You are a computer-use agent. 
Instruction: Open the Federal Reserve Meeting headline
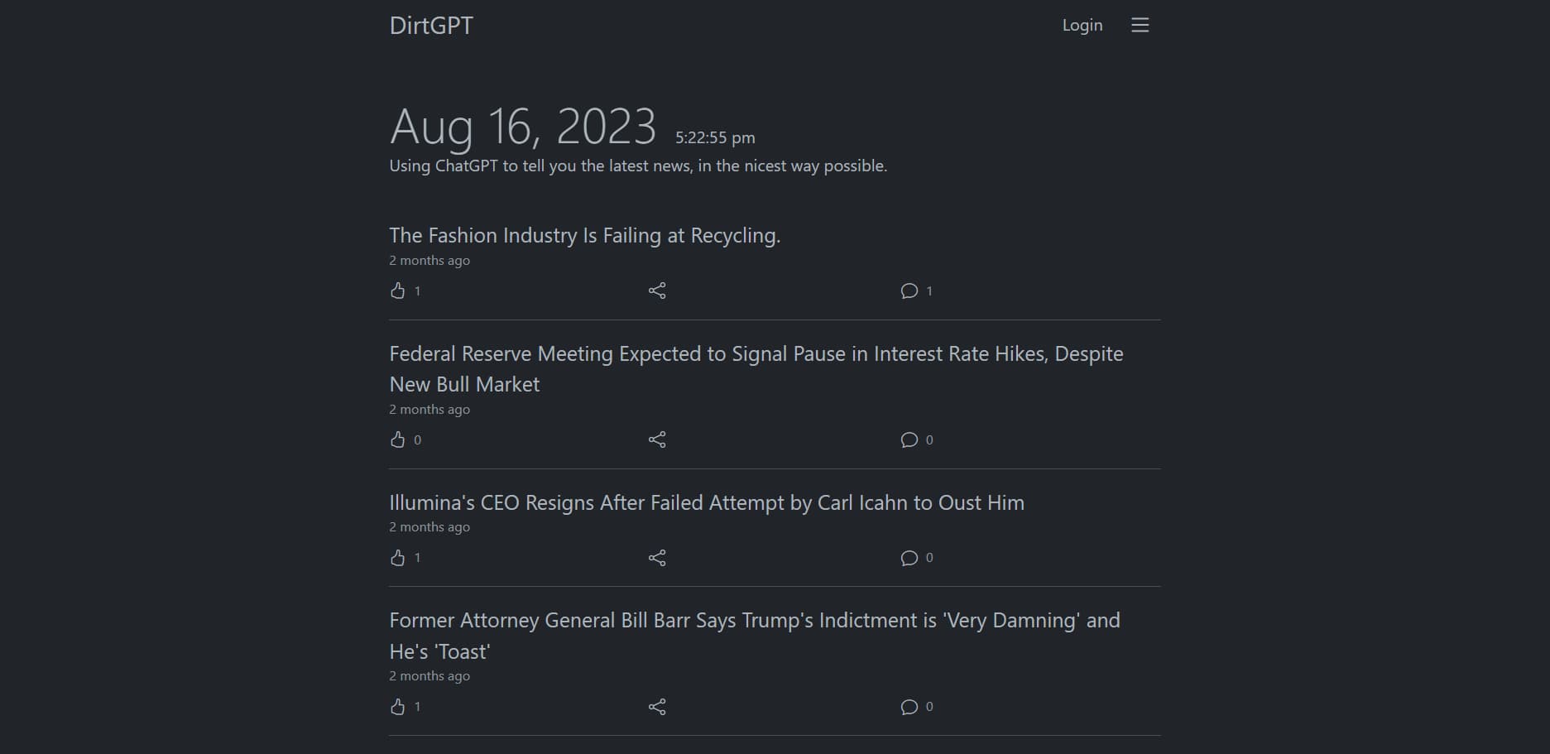[756, 369]
